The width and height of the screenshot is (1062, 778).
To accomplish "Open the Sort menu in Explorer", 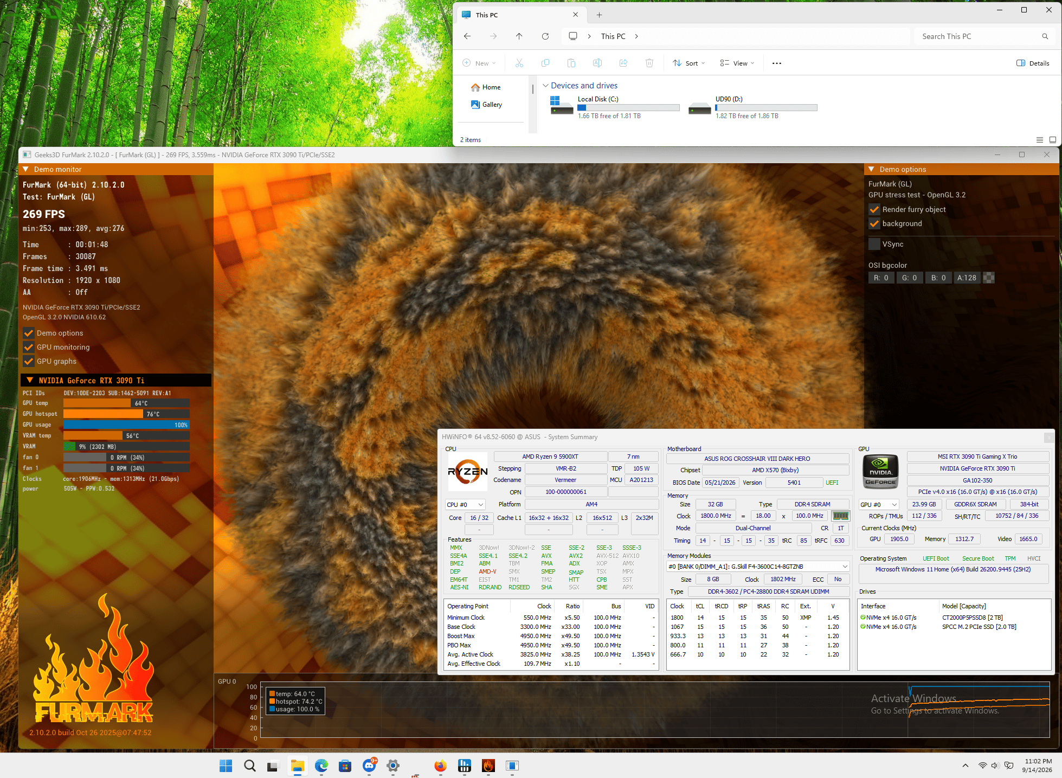I will pos(688,63).
